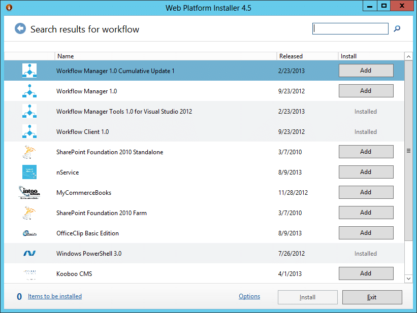The width and height of the screenshot is (417, 313).
Task: Click the 11/28/2012 release date
Action: (x=293, y=193)
